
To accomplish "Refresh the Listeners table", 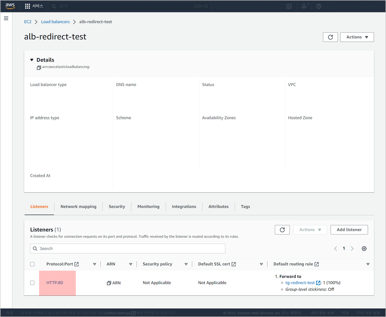I will pos(282,230).
